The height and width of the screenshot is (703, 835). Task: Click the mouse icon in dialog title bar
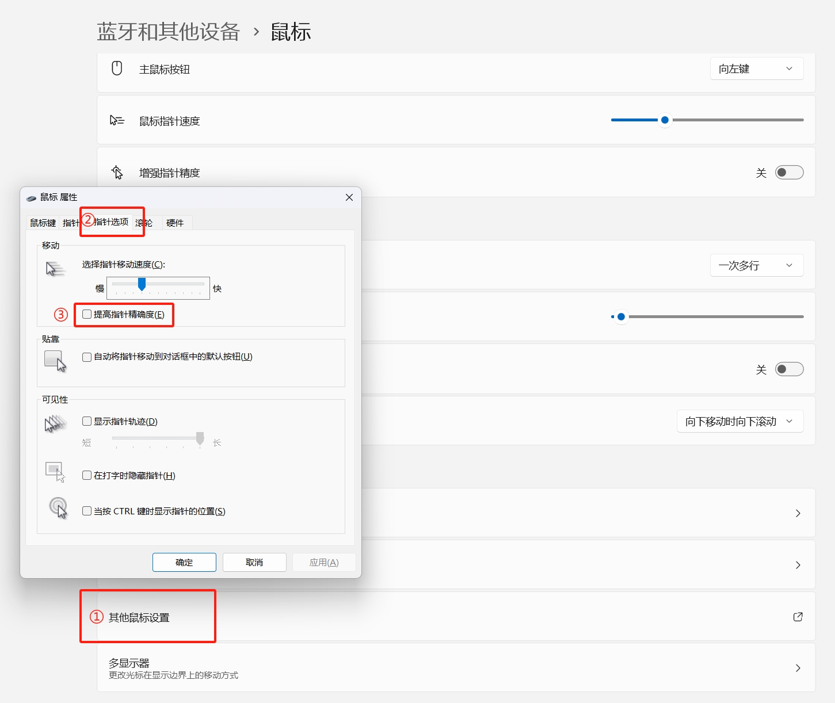[x=31, y=197]
